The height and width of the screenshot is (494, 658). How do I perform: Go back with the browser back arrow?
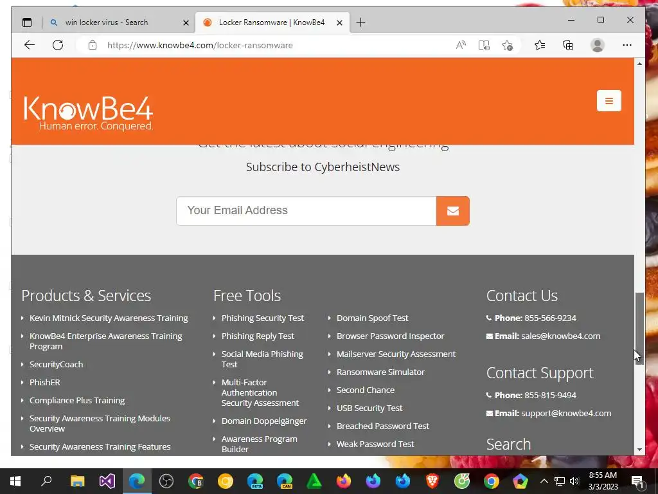(x=30, y=45)
